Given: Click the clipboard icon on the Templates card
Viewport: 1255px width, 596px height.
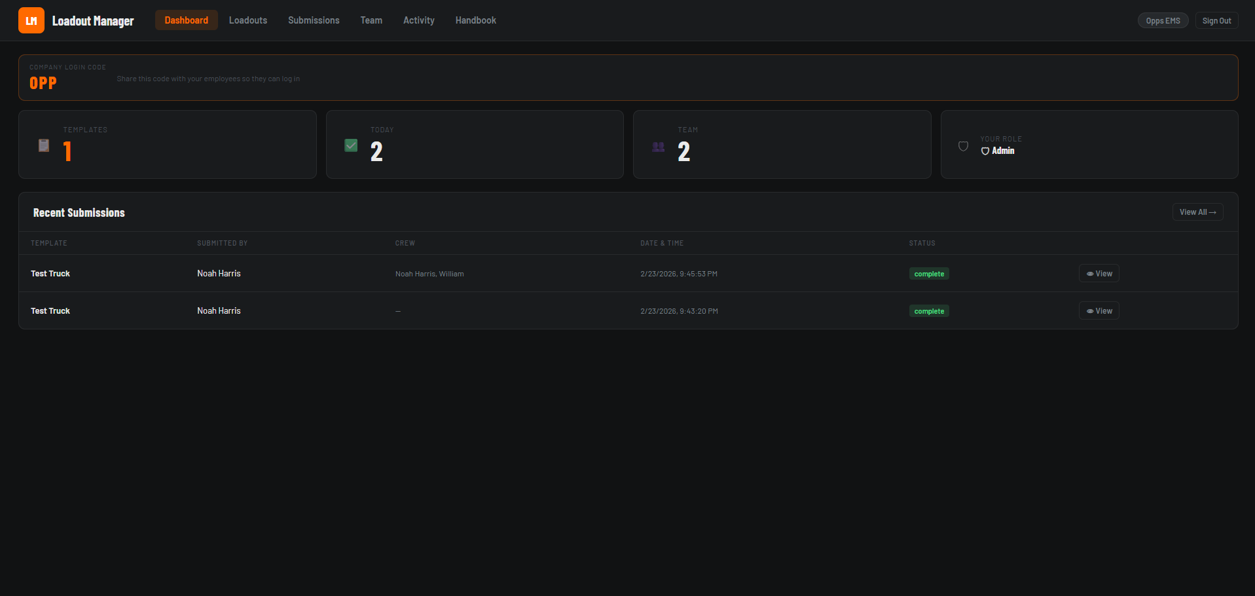Looking at the screenshot, I should (x=43, y=145).
